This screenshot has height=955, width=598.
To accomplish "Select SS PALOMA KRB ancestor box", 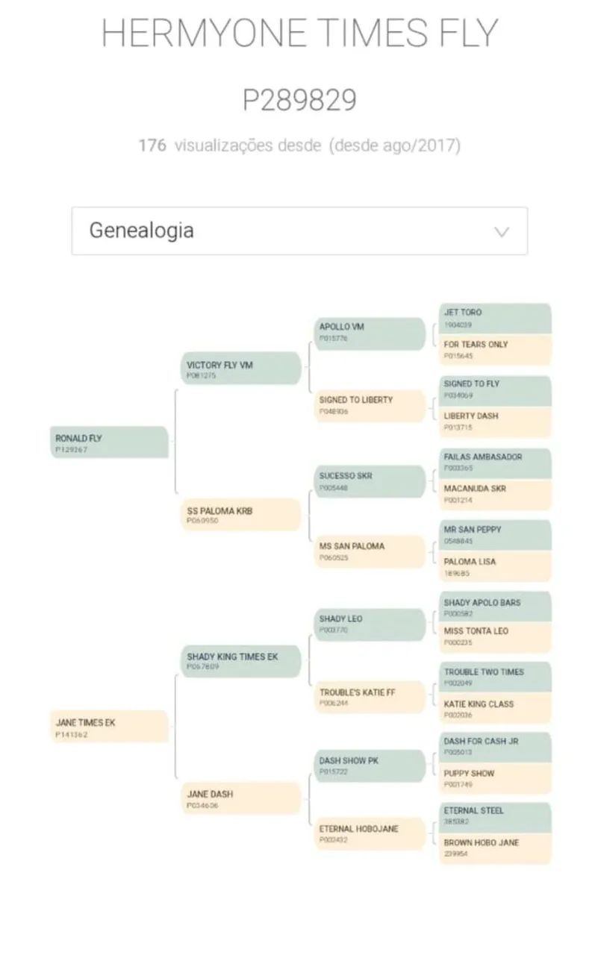I will [x=242, y=515].
